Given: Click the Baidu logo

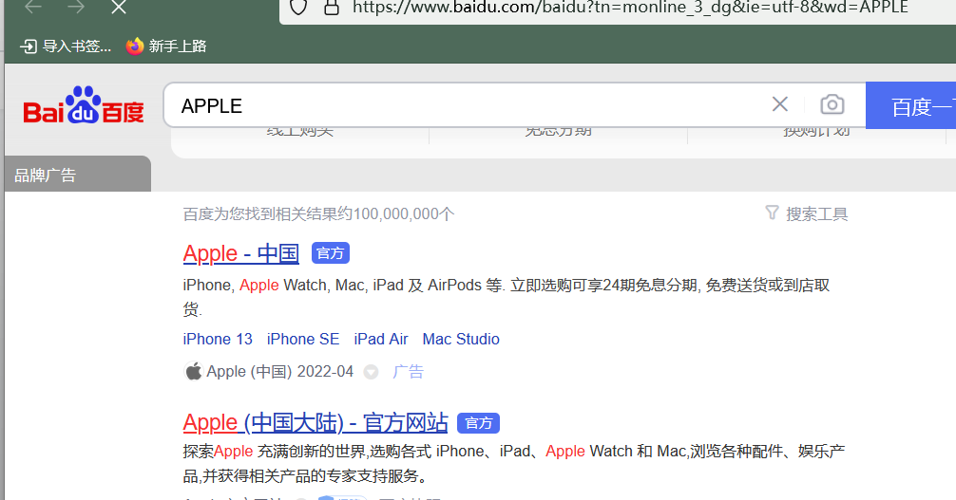Looking at the screenshot, I should [84, 104].
